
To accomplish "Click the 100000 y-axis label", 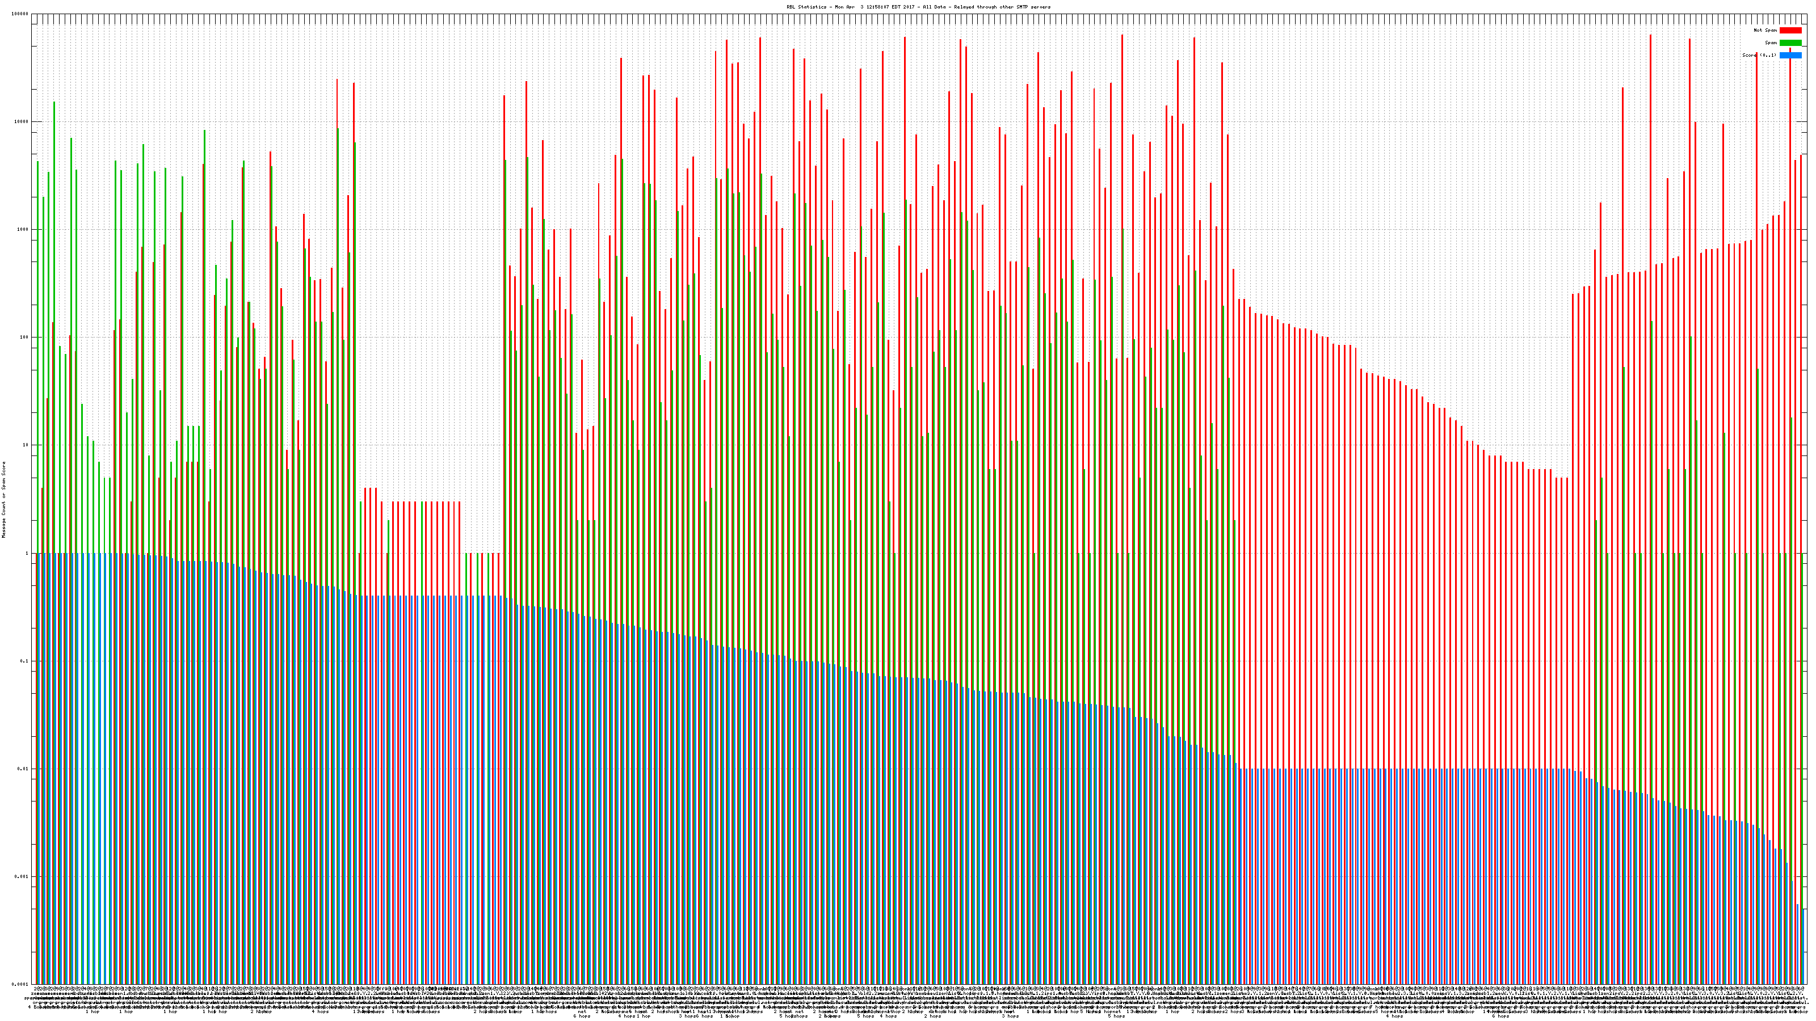I will [x=21, y=14].
